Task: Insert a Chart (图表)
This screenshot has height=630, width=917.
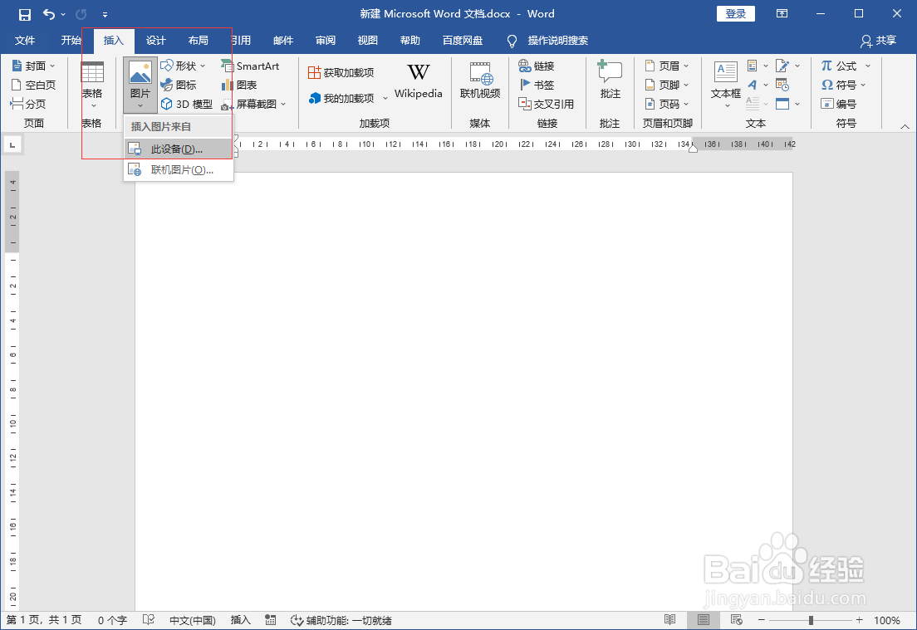Action: pos(239,85)
